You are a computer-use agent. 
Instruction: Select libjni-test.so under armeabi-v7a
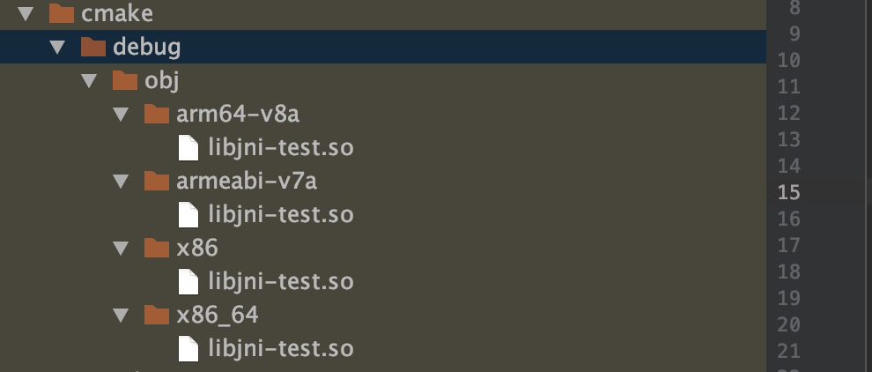coord(280,214)
